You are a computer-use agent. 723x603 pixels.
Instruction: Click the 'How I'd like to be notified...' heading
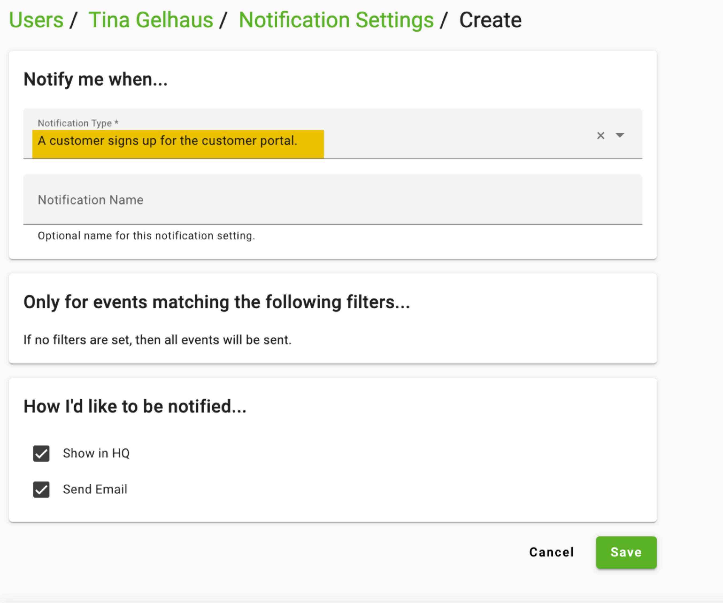[x=135, y=406]
